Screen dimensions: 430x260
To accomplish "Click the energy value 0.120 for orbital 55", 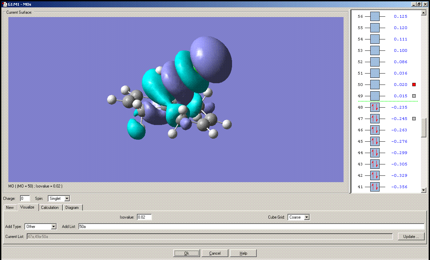I will 401,28.
